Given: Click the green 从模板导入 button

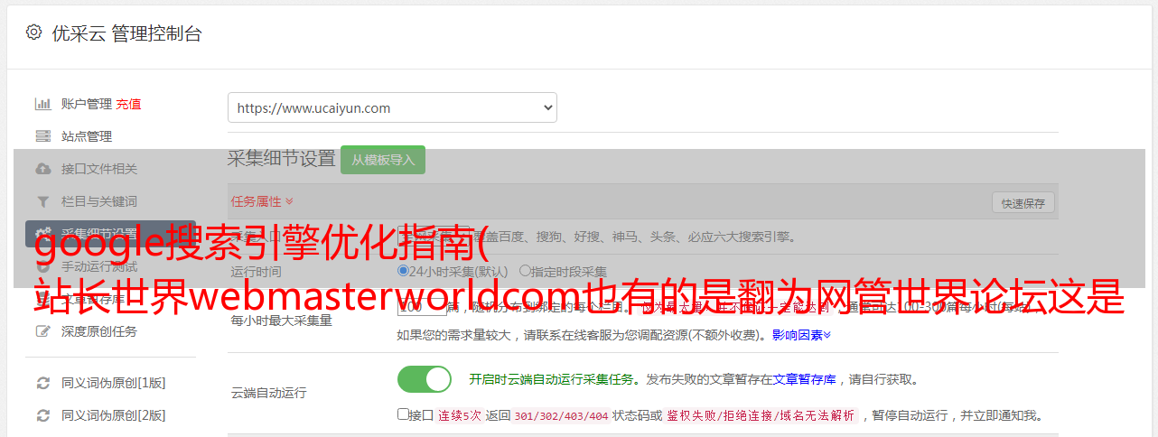Looking at the screenshot, I should [x=383, y=160].
